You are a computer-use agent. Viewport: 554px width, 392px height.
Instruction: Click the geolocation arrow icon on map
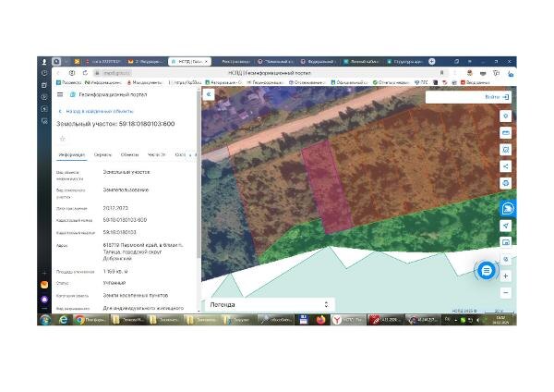coord(506,226)
